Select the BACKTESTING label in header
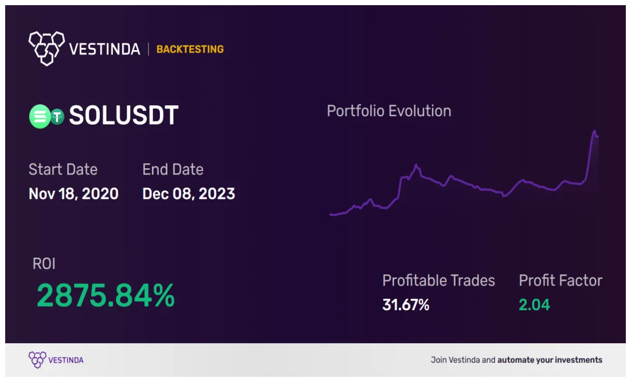 pos(190,49)
